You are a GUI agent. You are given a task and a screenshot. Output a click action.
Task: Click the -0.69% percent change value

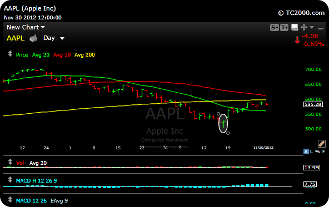[313, 44]
